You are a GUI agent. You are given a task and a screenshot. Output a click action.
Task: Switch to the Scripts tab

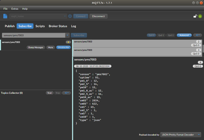tap(40, 26)
